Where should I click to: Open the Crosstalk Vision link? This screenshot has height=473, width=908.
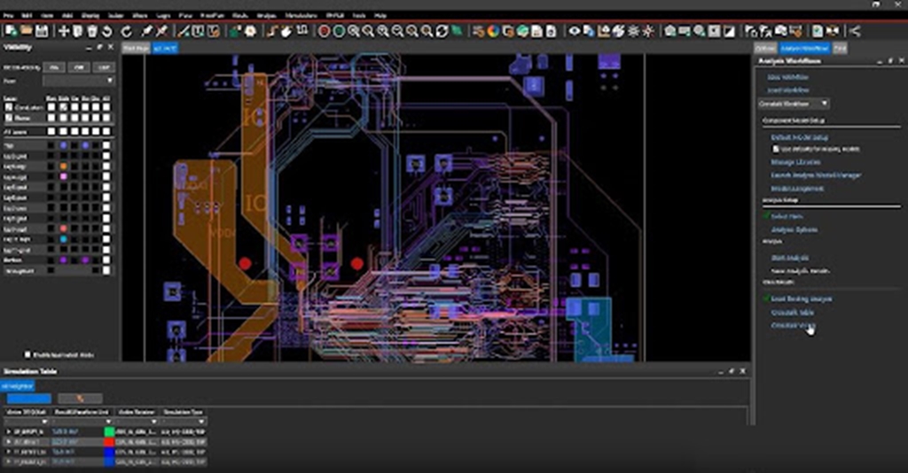click(793, 326)
